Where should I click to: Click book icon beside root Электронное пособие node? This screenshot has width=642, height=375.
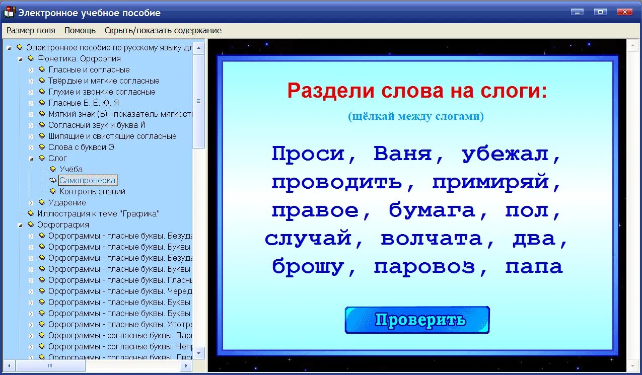pos(20,47)
